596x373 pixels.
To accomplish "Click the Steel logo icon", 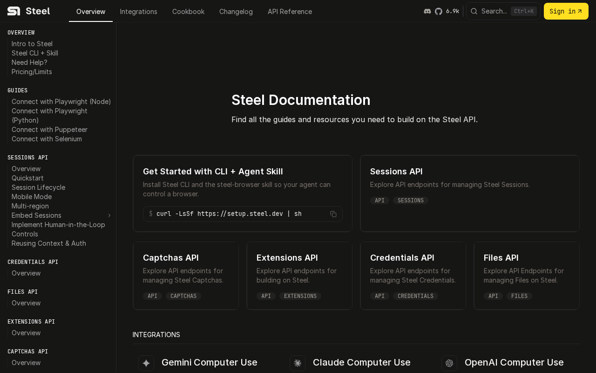I will [x=14, y=11].
